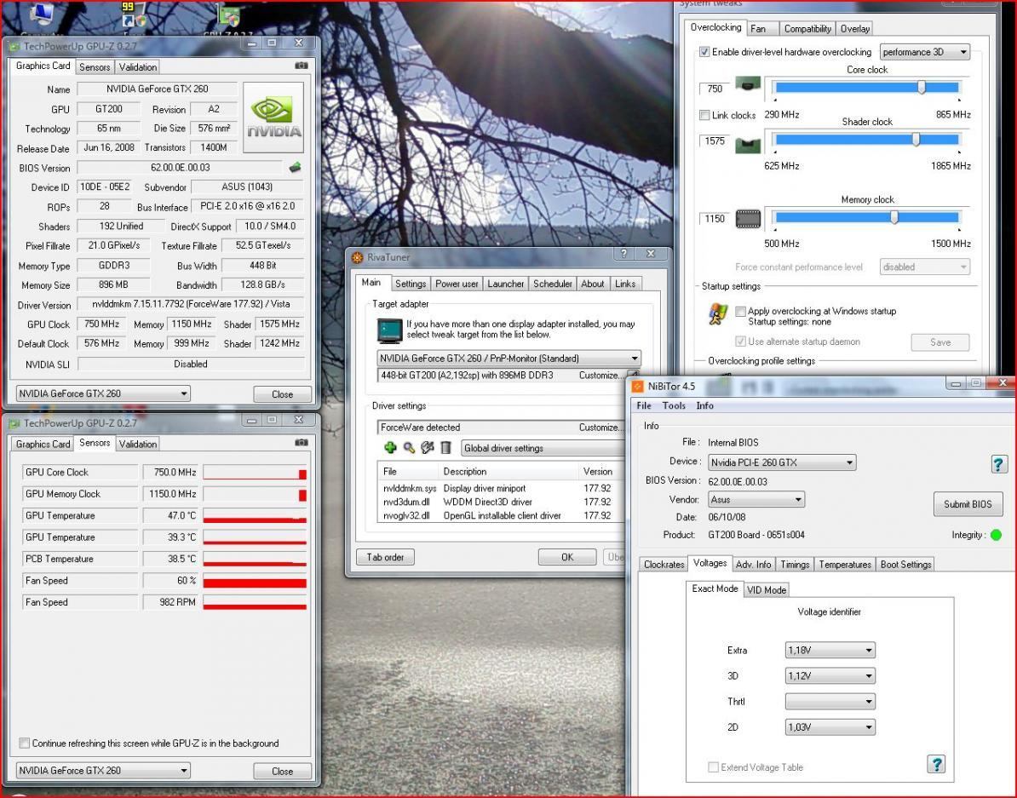Click the NVIDIA logo in GPU-Z
The height and width of the screenshot is (798, 1017).
[x=273, y=117]
